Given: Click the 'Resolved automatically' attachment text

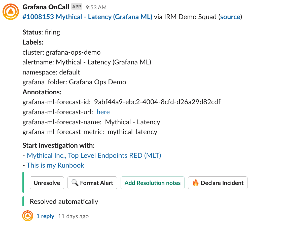Looking at the screenshot, I should pyautogui.click(x=64, y=201).
